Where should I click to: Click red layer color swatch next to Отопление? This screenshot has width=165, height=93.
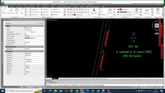(75, 15)
